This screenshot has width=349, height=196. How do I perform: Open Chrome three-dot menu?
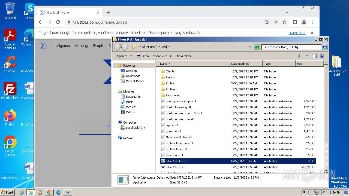(x=313, y=22)
